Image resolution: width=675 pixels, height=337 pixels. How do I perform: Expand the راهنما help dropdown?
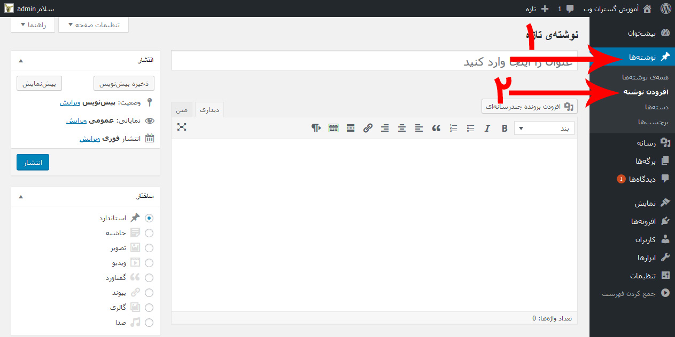point(33,25)
